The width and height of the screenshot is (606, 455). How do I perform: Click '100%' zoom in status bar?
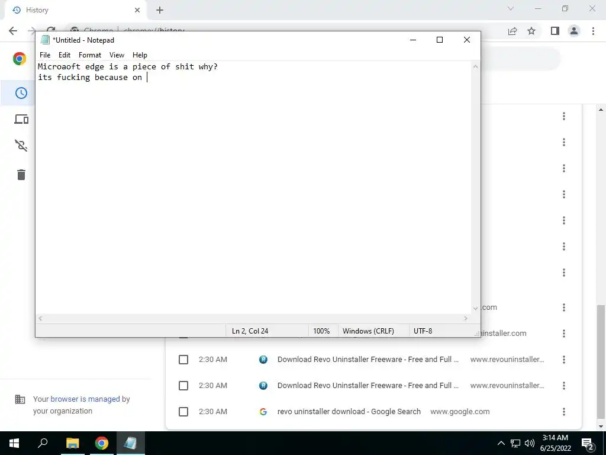[321, 331]
